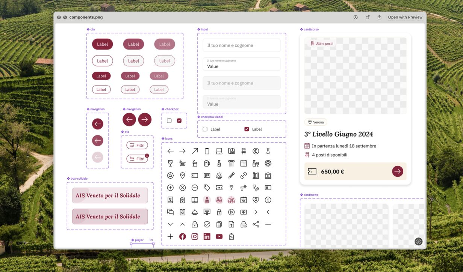Click the circled checkmark icon

point(207,224)
